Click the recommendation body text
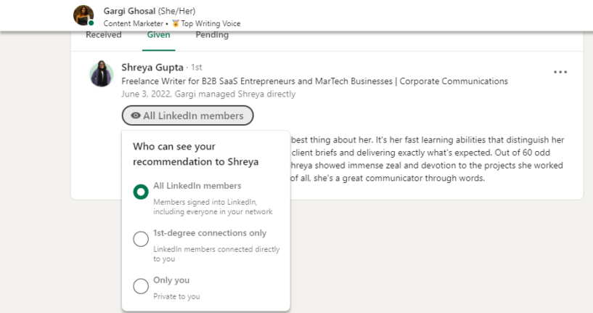This screenshot has height=313, width=593. coord(427,159)
